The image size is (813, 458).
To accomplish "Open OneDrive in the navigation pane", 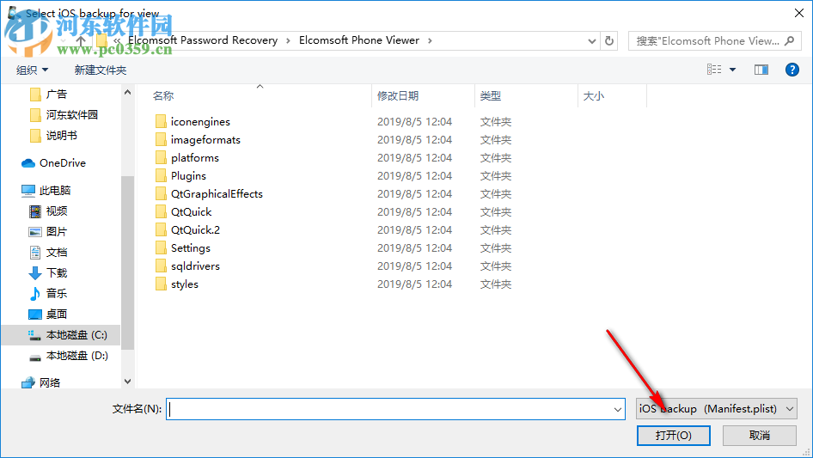I will [53, 163].
